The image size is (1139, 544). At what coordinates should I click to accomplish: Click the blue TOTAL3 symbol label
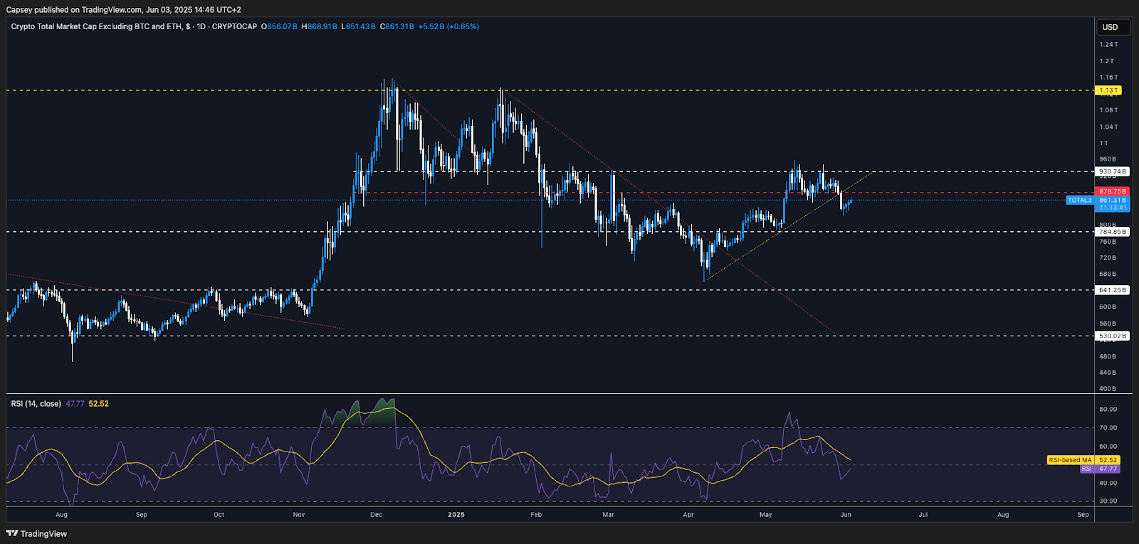[x=1080, y=201]
